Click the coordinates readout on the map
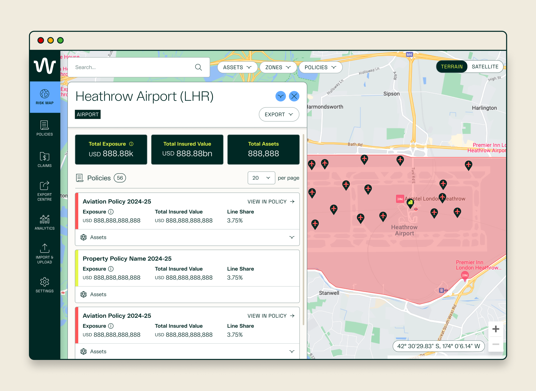 [439, 346]
